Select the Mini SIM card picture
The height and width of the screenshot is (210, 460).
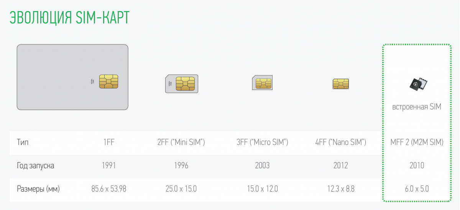(x=182, y=84)
